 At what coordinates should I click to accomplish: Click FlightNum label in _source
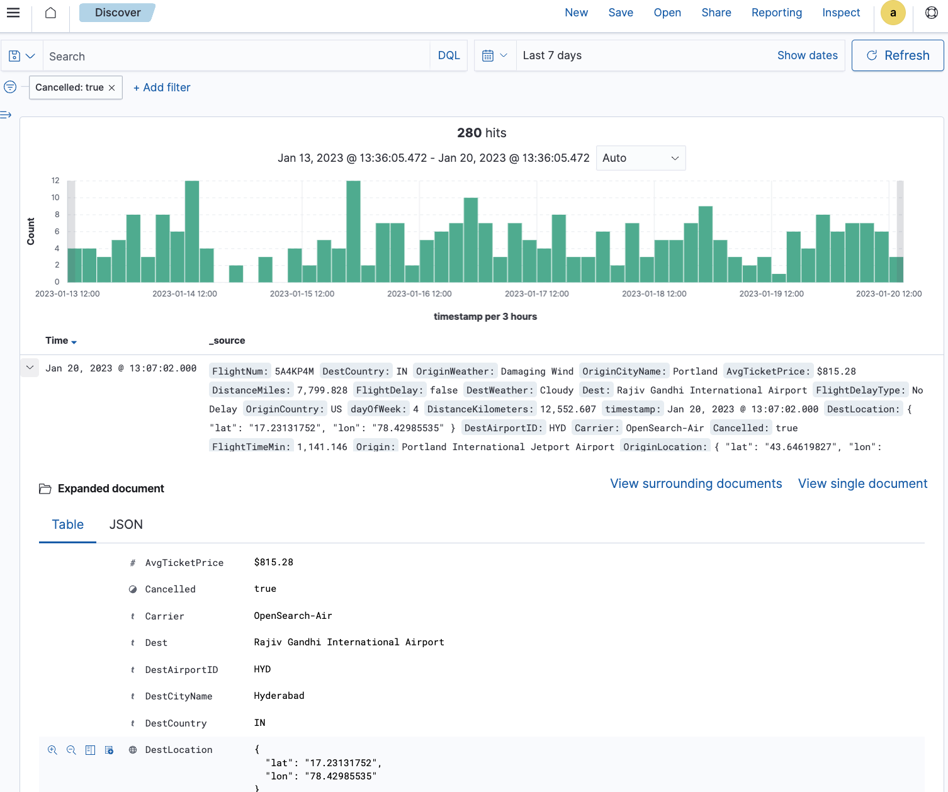point(240,371)
